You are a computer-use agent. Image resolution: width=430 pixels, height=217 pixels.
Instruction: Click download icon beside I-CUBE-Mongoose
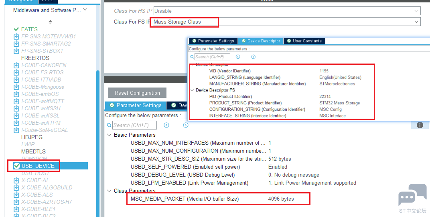(x=16, y=87)
